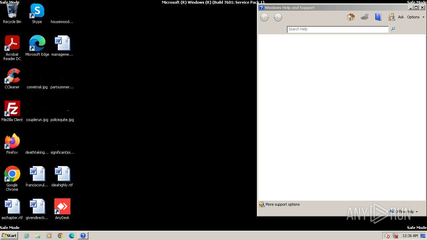Open Browse Help book icon

point(378,17)
